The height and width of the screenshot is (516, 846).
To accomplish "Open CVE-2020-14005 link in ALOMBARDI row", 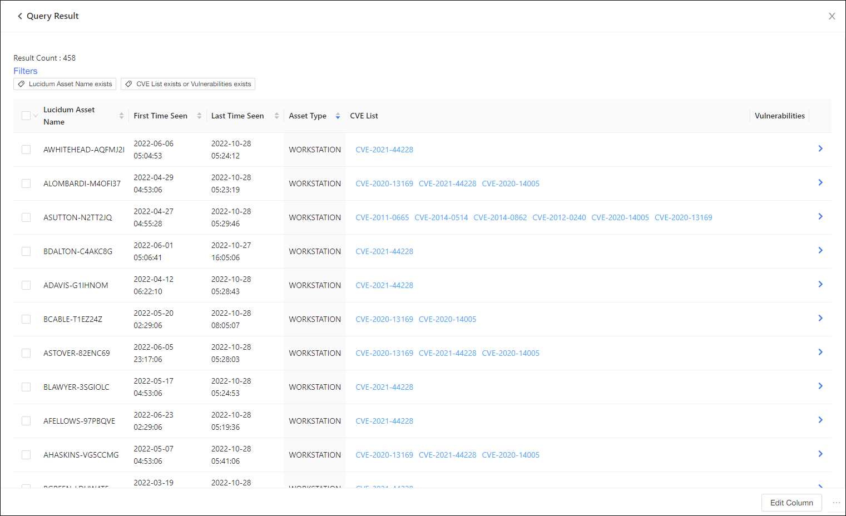I will coord(511,183).
